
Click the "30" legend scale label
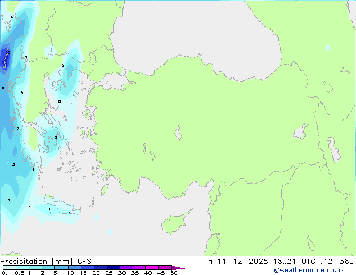122,273
